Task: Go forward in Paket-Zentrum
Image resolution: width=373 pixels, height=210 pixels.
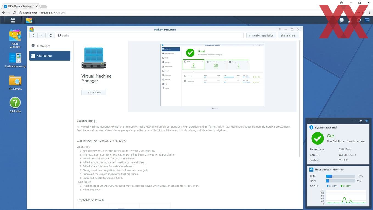Action: click(x=41, y=35)
